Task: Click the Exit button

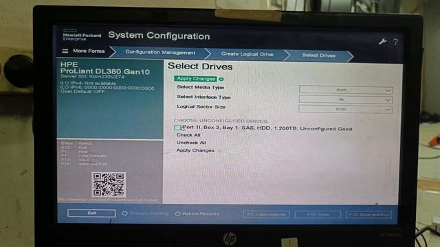Action: tap(91, 213)
